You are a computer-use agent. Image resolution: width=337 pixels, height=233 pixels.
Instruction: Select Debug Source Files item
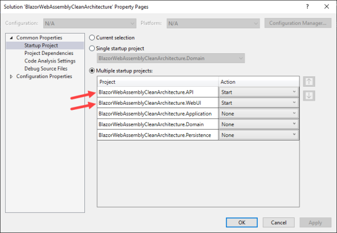[x=46, y=69]
